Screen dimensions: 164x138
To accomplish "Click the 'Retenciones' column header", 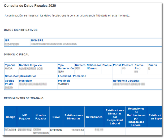I will tap(94, 117).
